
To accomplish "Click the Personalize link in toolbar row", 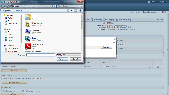I will coord(159,20).
